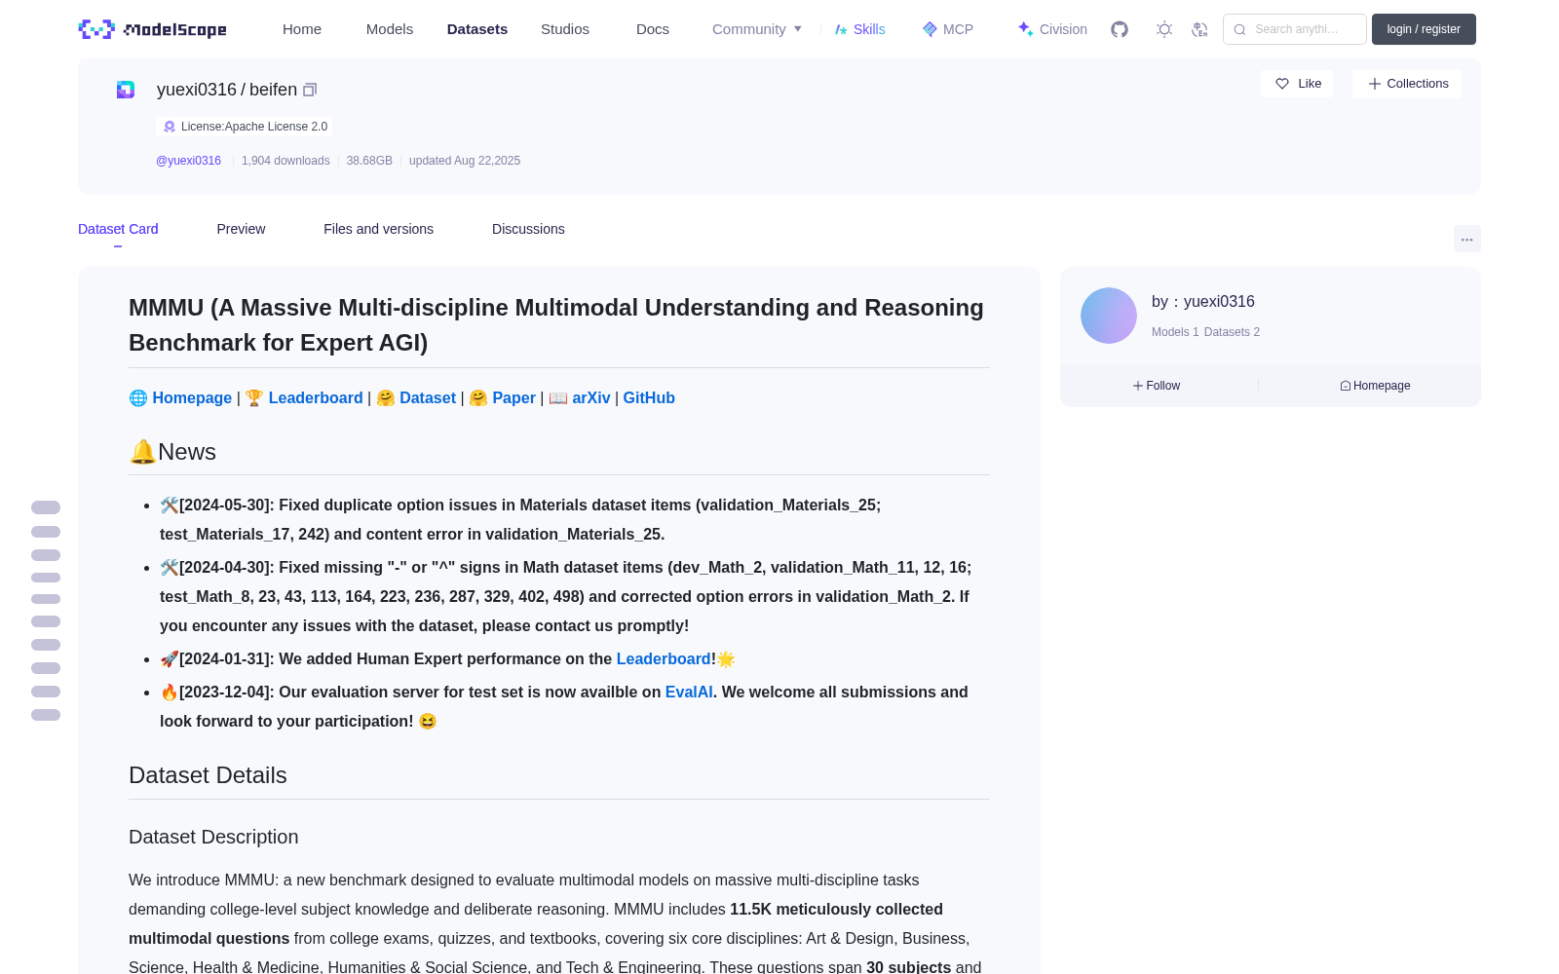The image size is (1559, 974).
Task: Open the Models section
Action: [390, 29]
